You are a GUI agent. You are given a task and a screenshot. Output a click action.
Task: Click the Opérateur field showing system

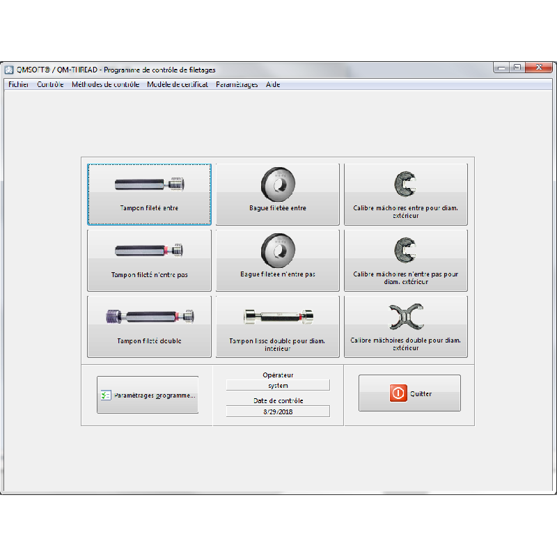pyautogui.click(x=278, y=385)
